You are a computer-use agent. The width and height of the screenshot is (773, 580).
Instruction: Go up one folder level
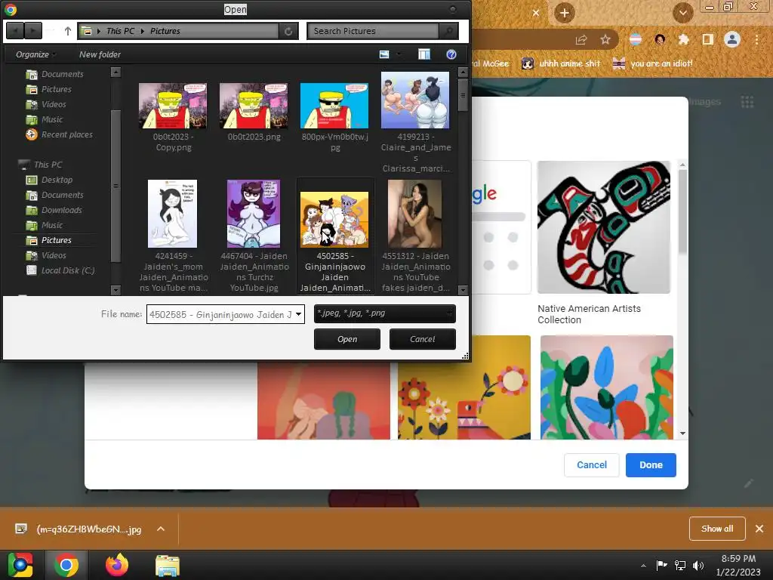[68, 31]
